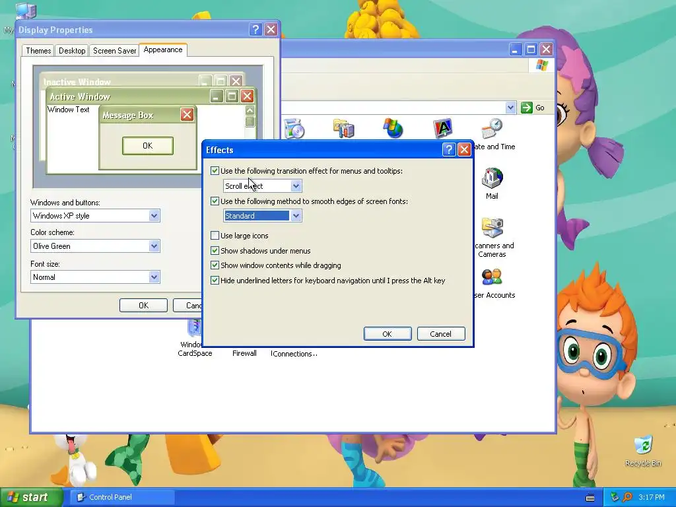Toggle transition effect for menus and tooltips
The height and width of the screenshot is (507, 676).
click(215, 171)
